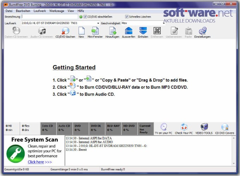The width and height of the screenshot is (240, 176).
Task: Click the green wrench System Scan icon
Action: [x=16, y=154]
